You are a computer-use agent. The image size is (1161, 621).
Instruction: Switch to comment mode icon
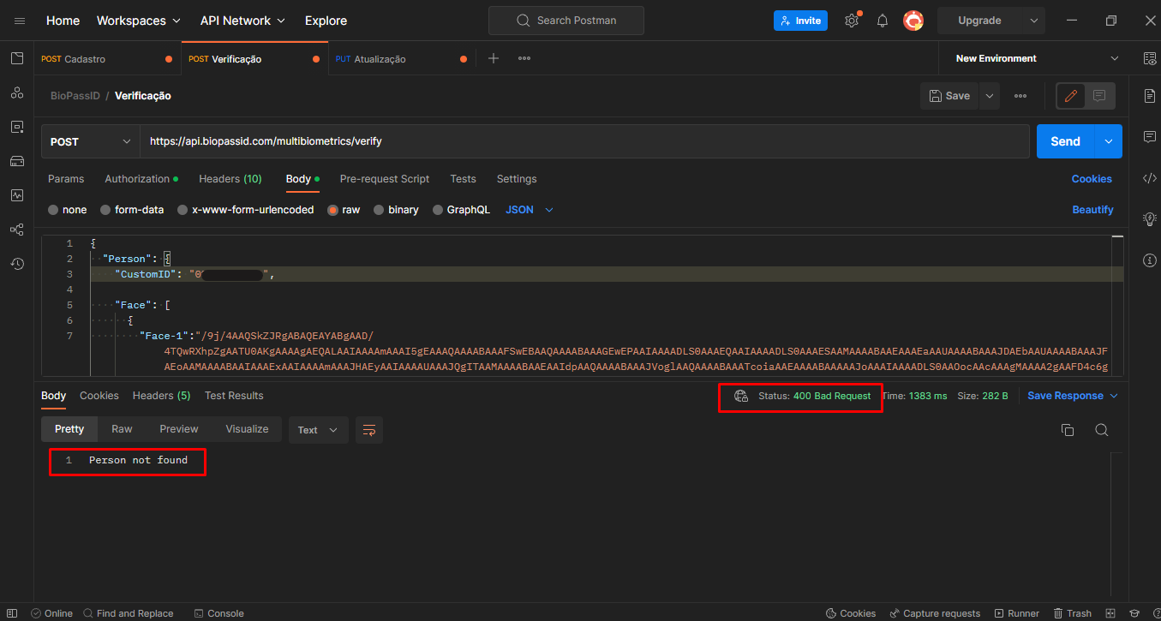(x=1099, y=96)
